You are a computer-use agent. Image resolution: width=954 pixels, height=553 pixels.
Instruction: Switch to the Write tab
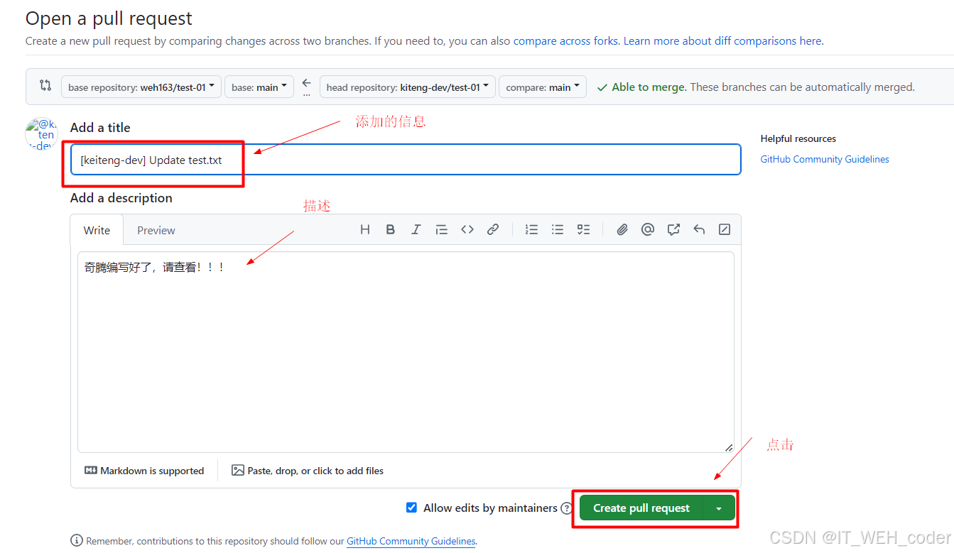[97, 230]
